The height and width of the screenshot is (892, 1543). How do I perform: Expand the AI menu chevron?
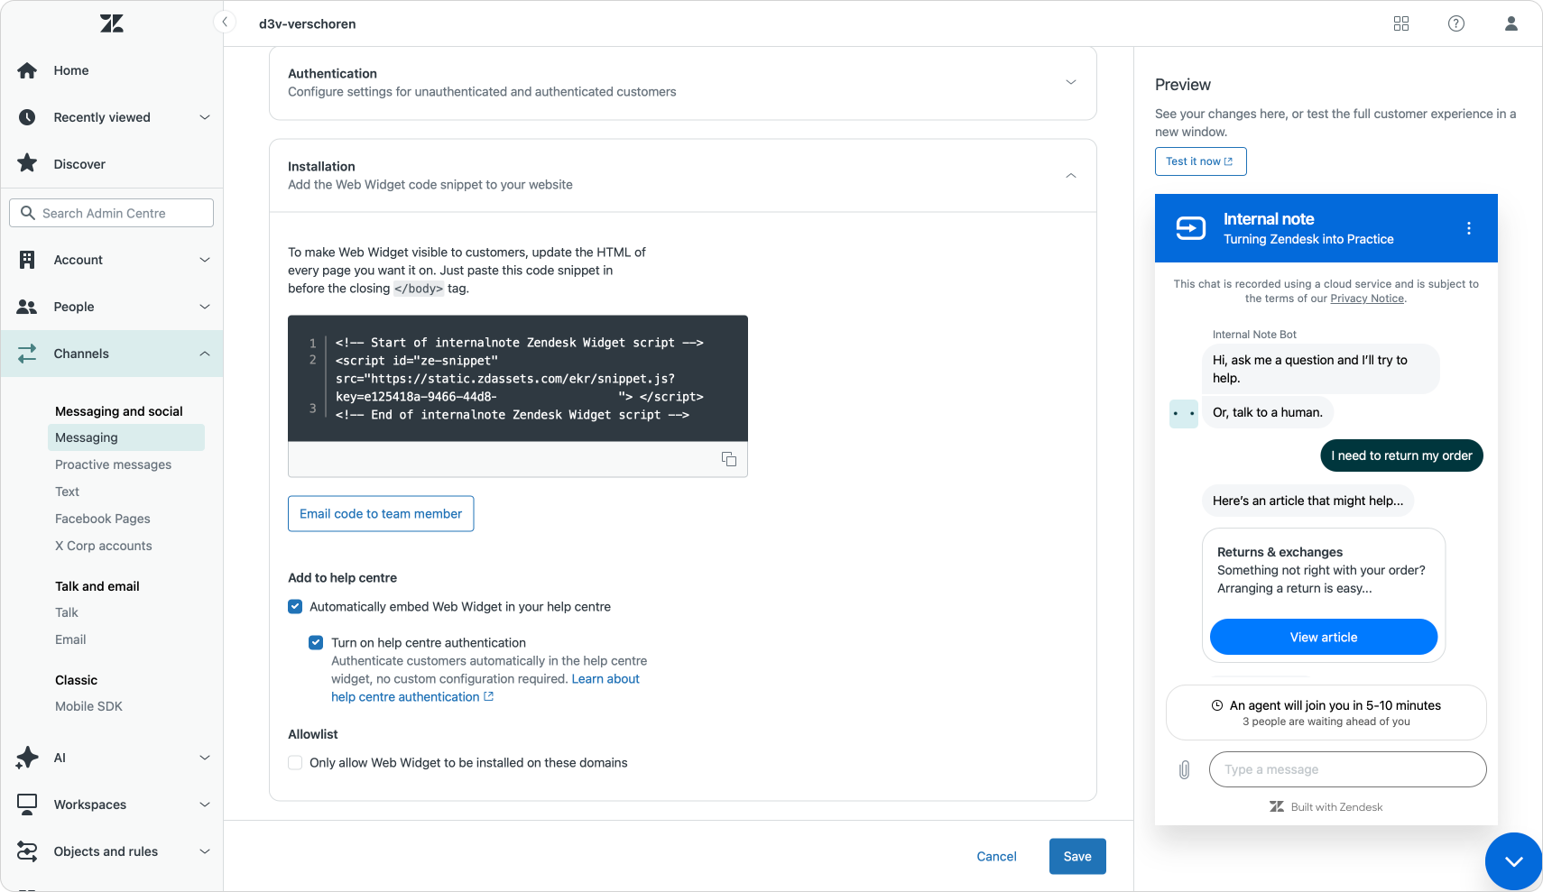point(205,758)
